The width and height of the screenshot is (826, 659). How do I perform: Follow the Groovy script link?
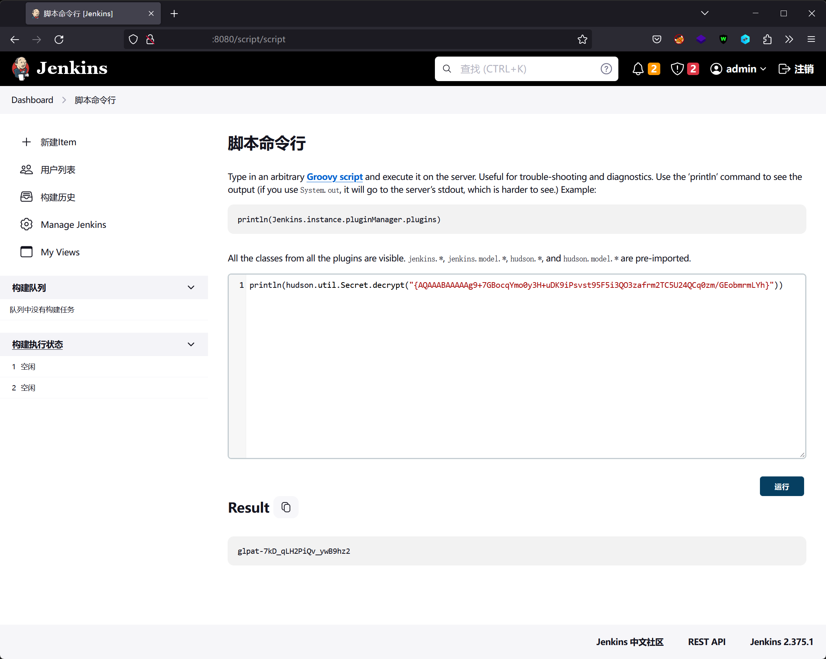pyautogui.click(x=334, y=177)
